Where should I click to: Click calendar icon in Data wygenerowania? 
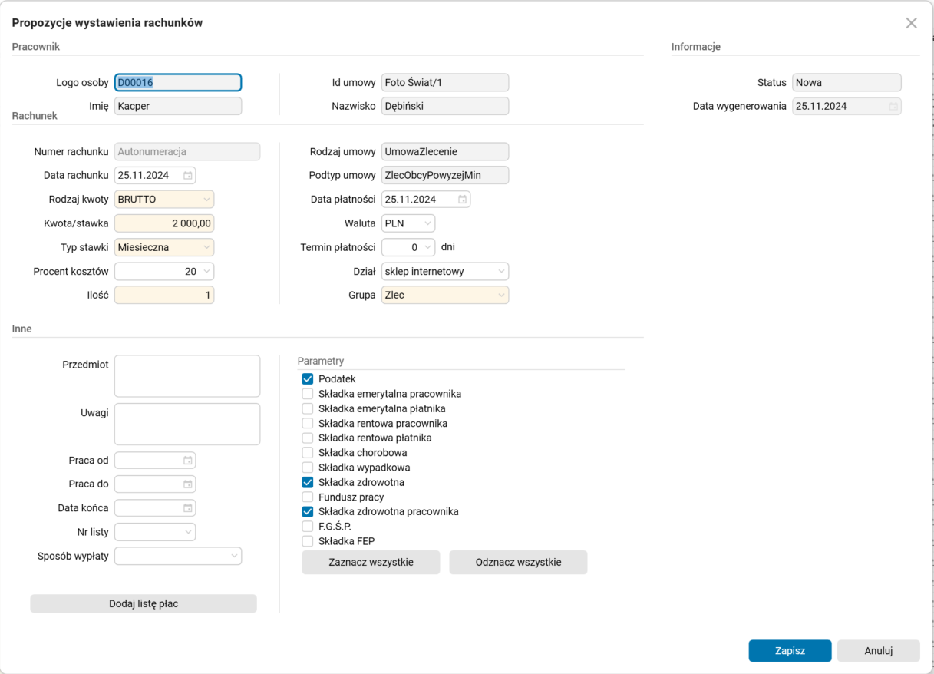click(x=893, y=107)
